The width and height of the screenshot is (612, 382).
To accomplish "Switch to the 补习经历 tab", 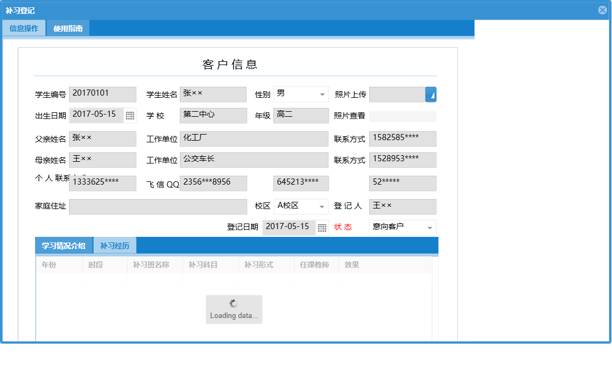I will tap(116, 245).
